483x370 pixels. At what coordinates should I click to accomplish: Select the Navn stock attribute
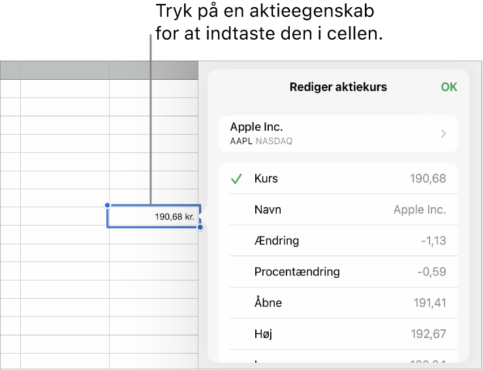tap(338, 210)
